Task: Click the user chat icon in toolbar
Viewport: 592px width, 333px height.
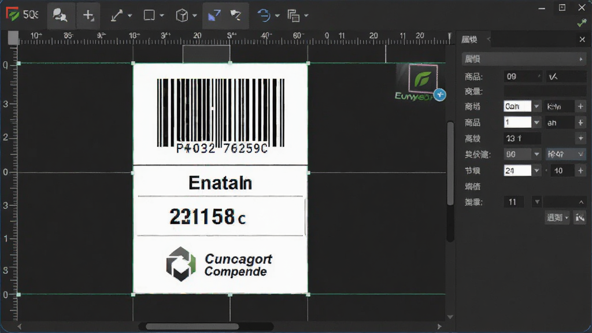Action: click(60, 16)
